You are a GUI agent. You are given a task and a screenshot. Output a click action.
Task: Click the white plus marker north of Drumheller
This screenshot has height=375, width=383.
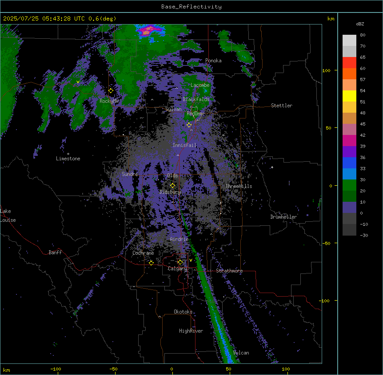click(272, 167)
